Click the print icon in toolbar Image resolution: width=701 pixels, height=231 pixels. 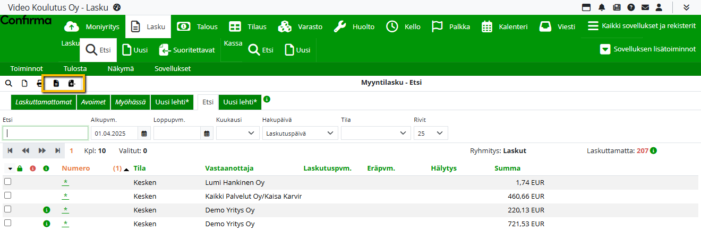[x=40, y=83]
